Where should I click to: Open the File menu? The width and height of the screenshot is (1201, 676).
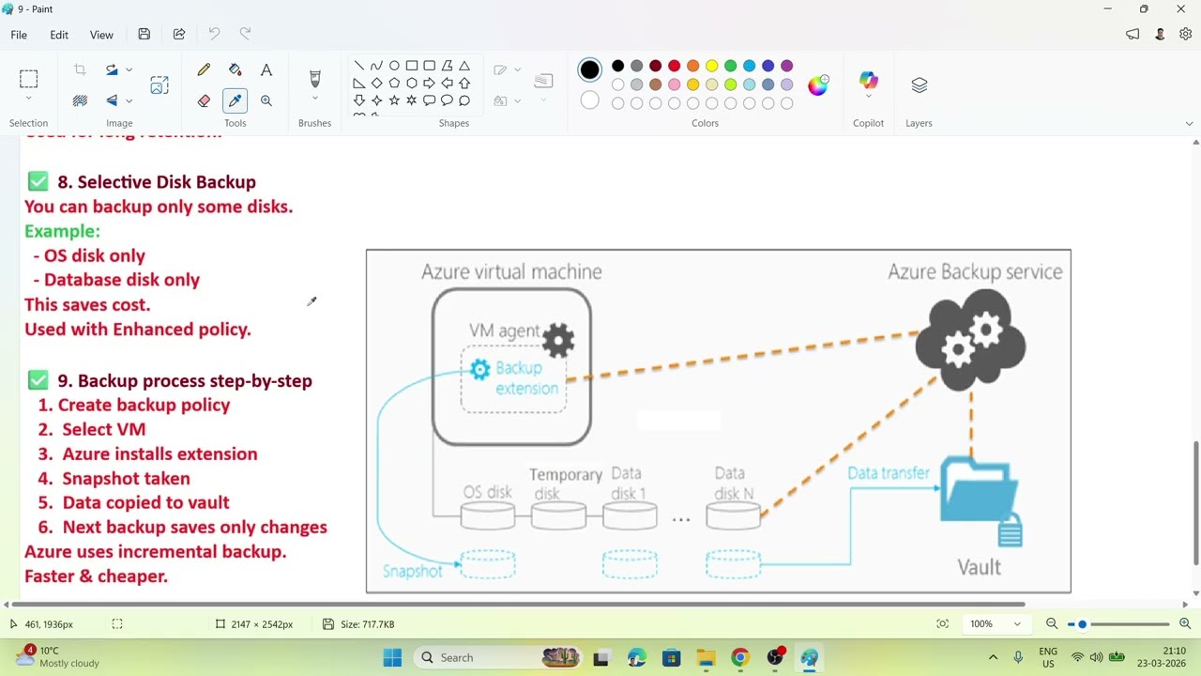[x=19, y=35]
